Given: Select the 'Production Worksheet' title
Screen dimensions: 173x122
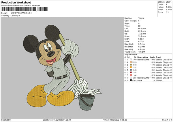Looking at the screenshot, I should tap(16, 2).
